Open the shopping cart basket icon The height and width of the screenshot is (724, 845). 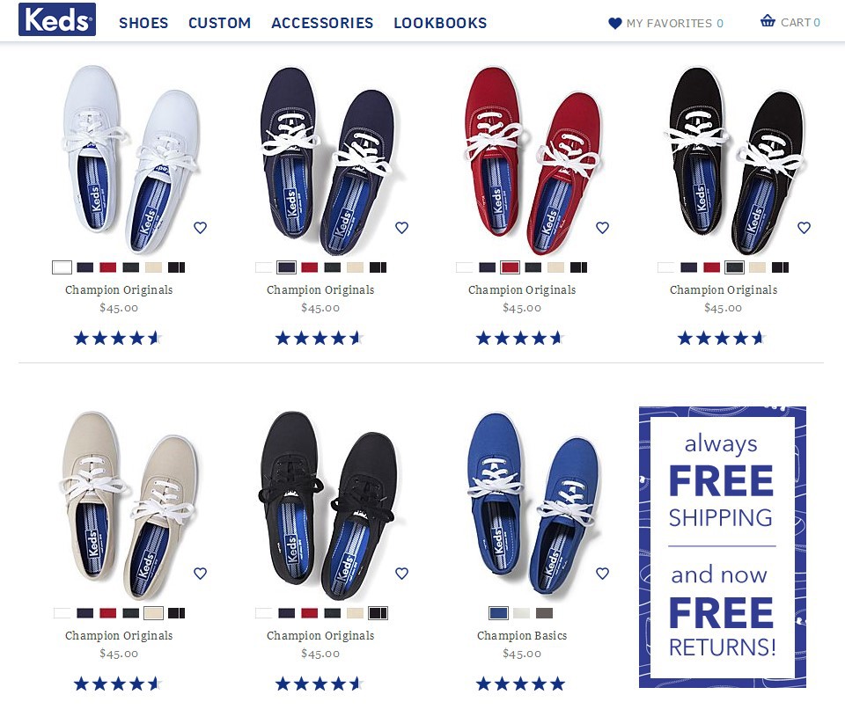[768, 21]
